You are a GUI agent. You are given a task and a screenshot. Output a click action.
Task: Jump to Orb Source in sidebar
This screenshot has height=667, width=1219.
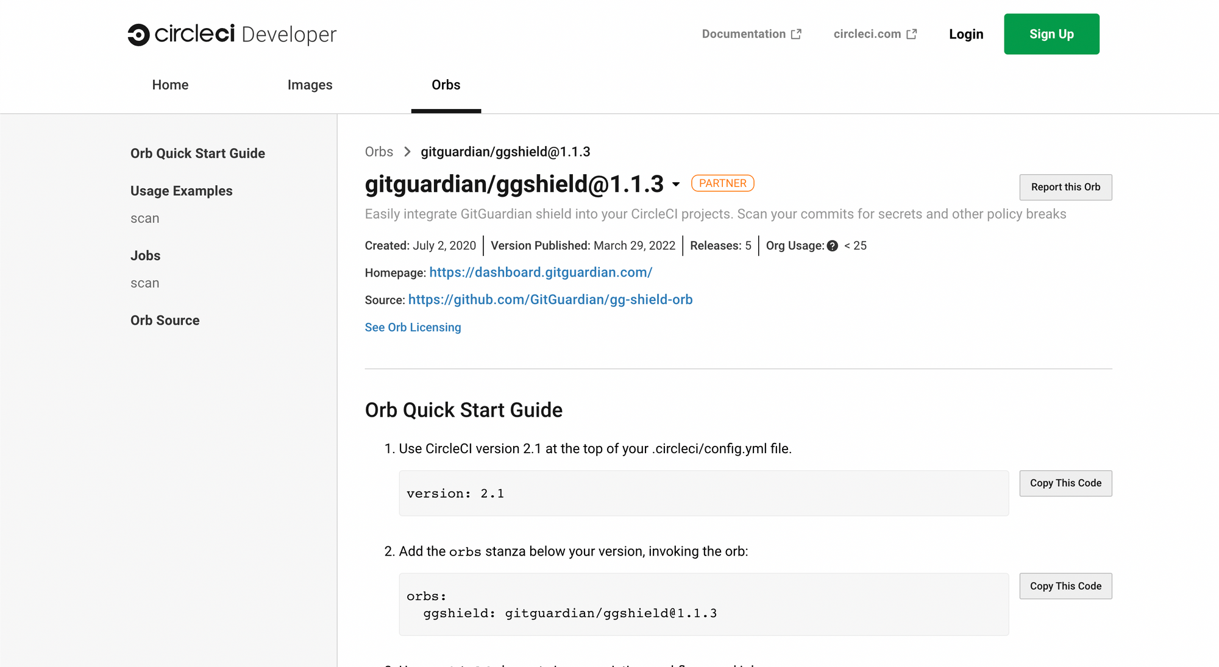tap(165, 320)
